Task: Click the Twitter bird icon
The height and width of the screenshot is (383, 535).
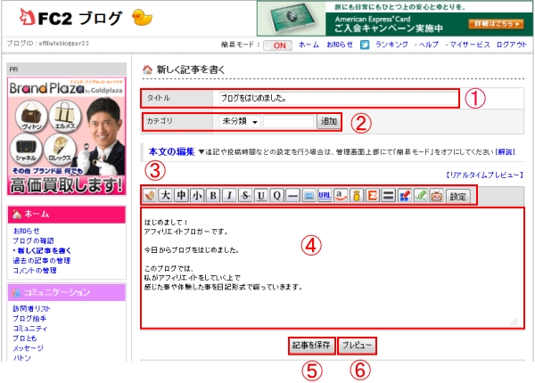Action: pyautogui.click(x=365, y=45)
